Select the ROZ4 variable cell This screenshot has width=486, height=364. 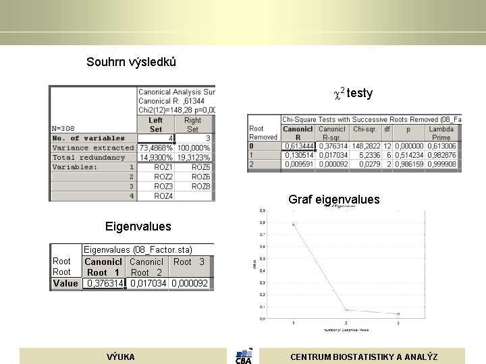pyautogui.click(x=156, y=196)
